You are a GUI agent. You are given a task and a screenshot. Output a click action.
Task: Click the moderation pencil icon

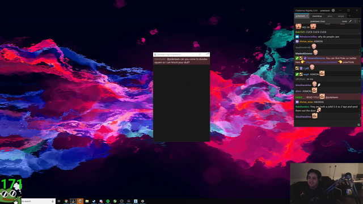point(351,22)
